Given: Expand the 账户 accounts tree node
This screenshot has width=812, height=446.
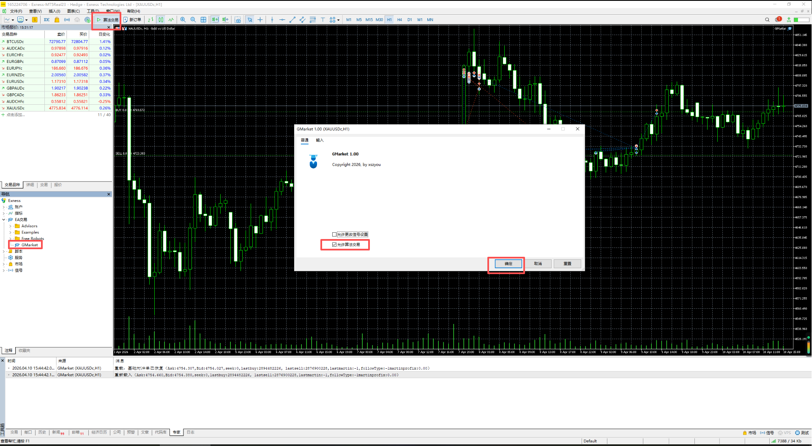Looking at the screenshot, I should point(4,207).
